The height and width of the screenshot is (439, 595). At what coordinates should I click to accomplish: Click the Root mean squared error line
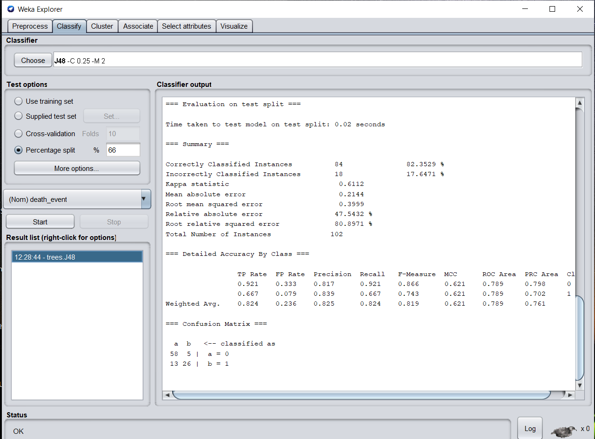265,204
